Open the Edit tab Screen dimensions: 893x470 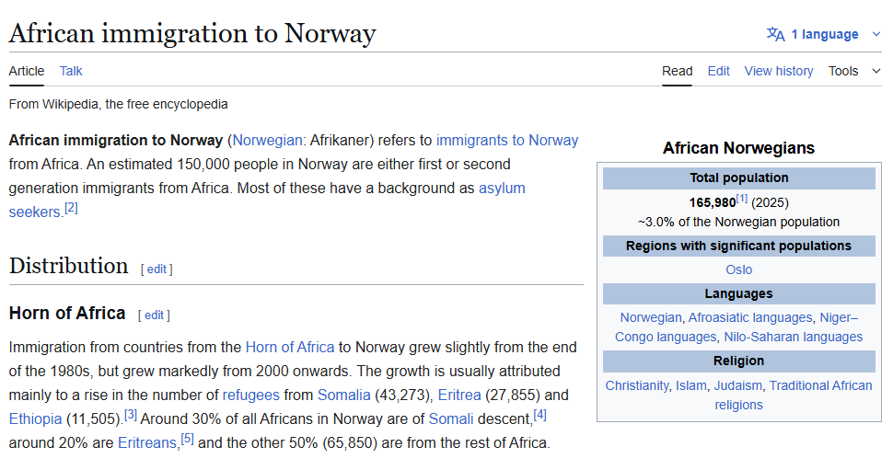click(718, 71)
